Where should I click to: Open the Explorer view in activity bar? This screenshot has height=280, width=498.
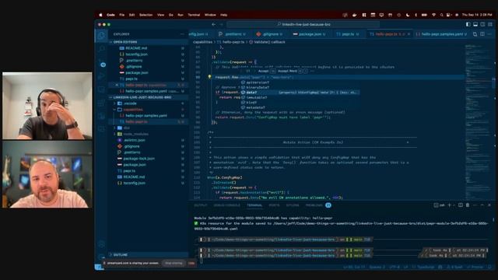102,35
